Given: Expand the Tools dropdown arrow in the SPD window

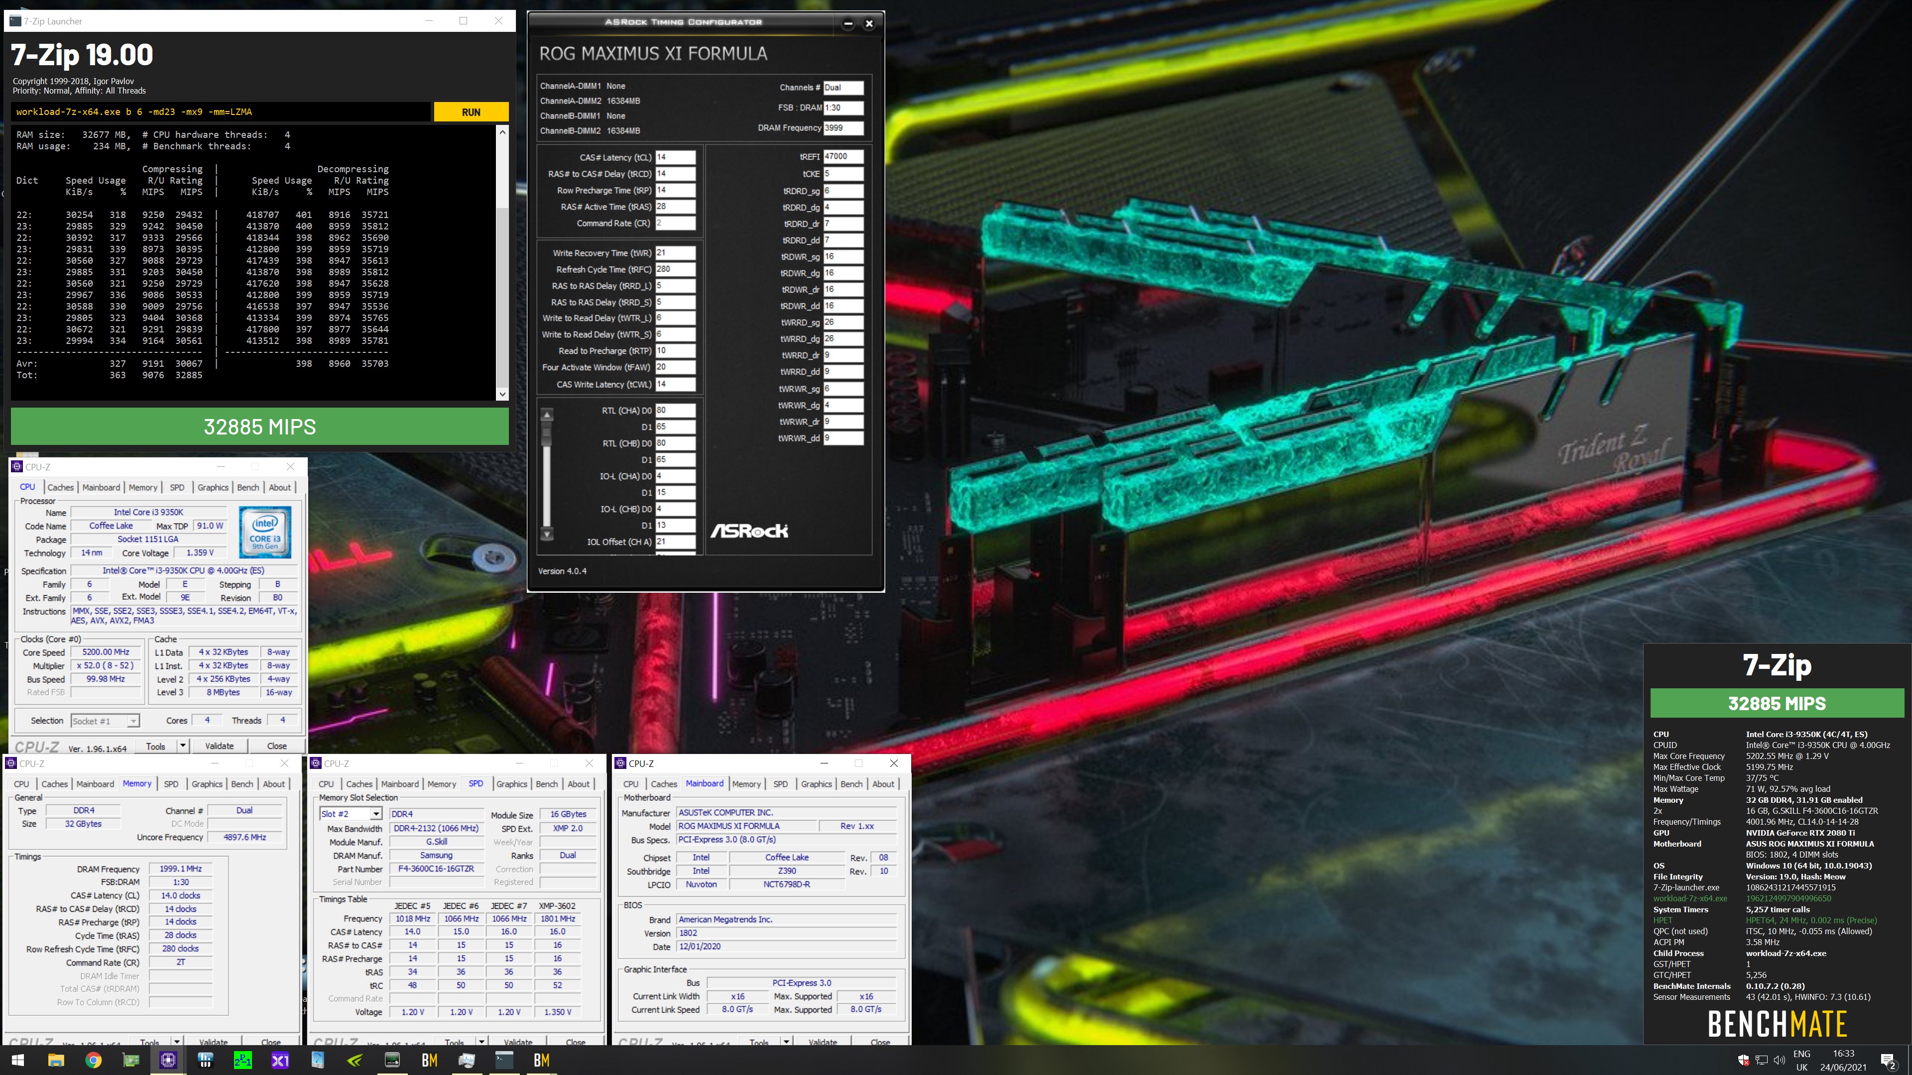Looking at the screenshot, I should [x=481, y=1041].
